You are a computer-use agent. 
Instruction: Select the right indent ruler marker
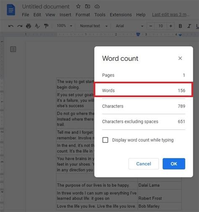(180, 35)
